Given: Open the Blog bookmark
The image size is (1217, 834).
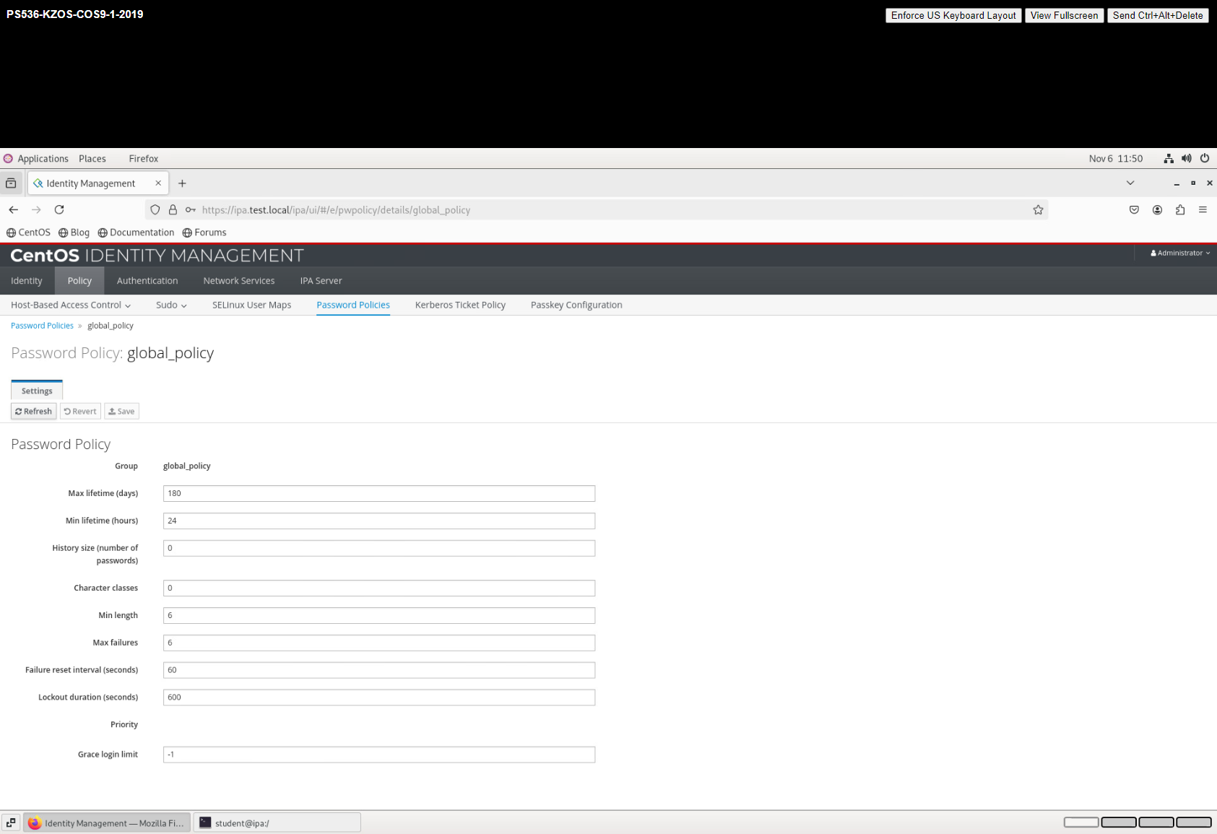Looking at the screenshot, I should point(74,233).
